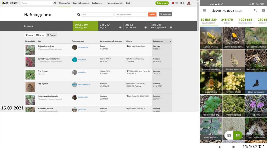The height and width of the screenshot is (150, 267).
Task: Click the iNaturalist logo
Action: 10,3
